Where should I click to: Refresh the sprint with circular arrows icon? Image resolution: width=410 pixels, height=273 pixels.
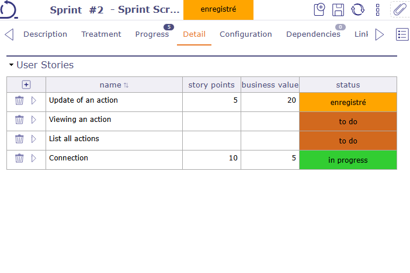357,10
